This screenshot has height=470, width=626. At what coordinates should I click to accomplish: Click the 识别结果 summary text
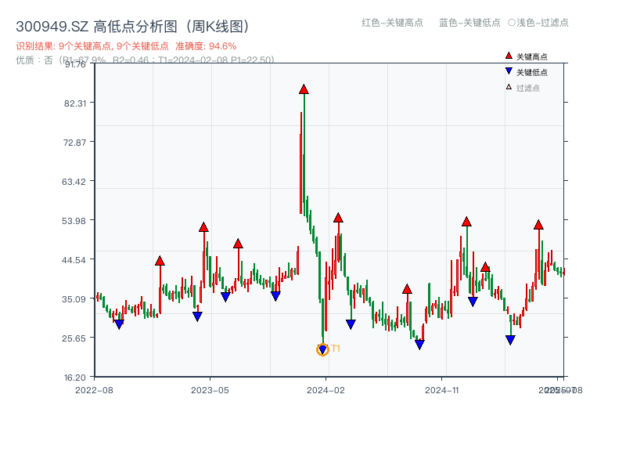(31, 46)
